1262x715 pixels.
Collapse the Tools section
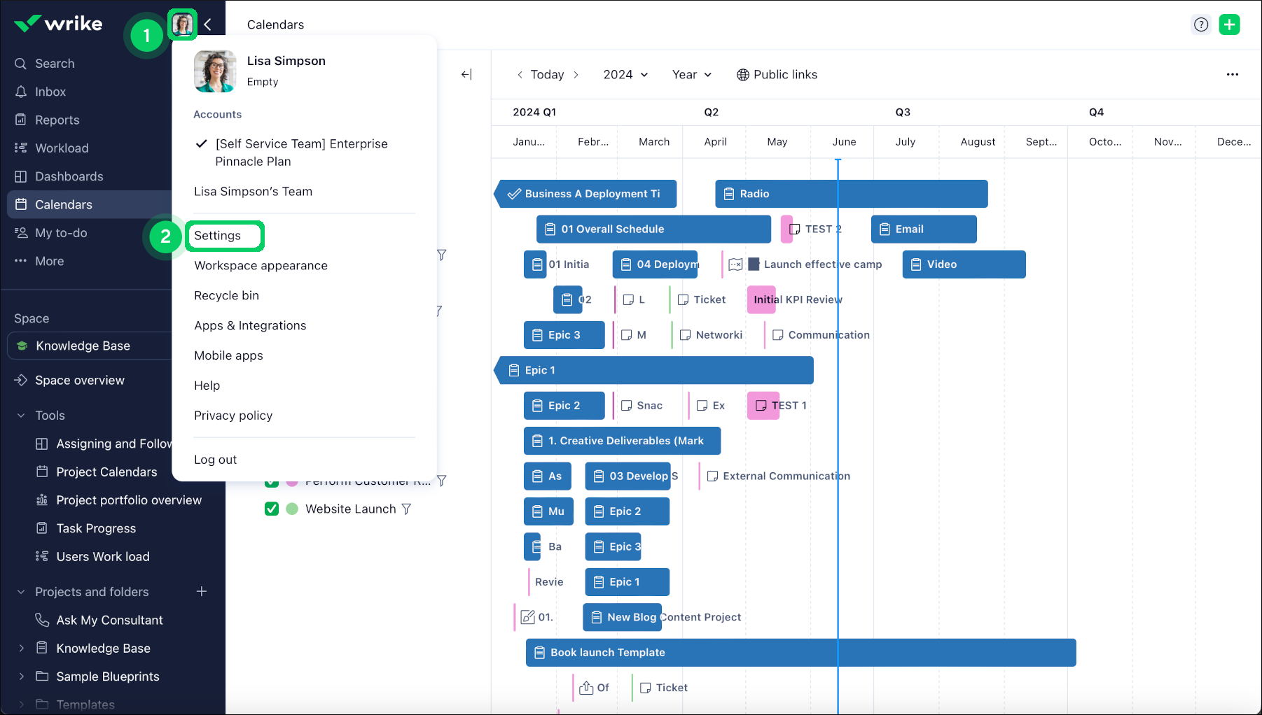click(x=20, y=415)
